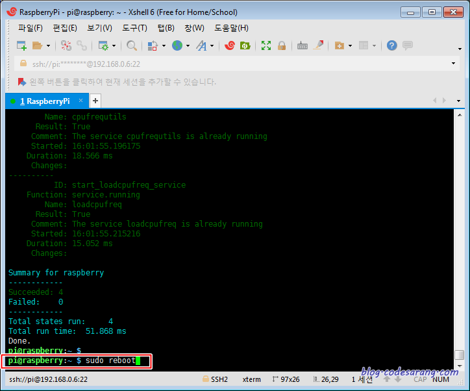Expand the address bar history dropdown
Viewport: 470px width, 391px height.
point(453,63)
